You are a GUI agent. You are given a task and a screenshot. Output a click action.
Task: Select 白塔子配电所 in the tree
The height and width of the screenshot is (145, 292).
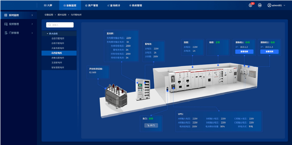pos(59,43)
